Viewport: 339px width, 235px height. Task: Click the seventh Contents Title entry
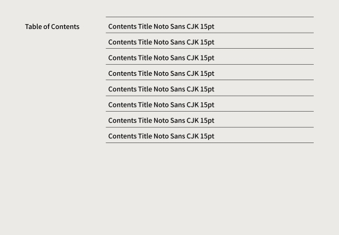[x=210, y=120]
